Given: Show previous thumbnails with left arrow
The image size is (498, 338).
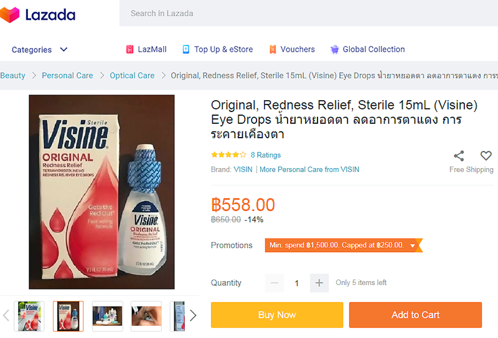Looking at the screenshot, I should pyautogui.click(x=6, y=316).
